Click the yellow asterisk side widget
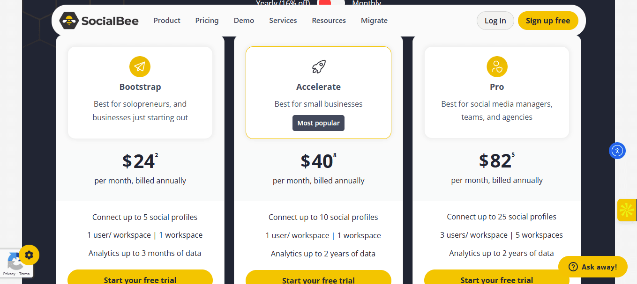Viewport: 637px width, 284px height. [x=627, y=210]
